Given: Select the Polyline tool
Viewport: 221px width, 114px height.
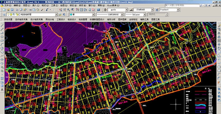Looking at the screenshot, I should point(2,33).
